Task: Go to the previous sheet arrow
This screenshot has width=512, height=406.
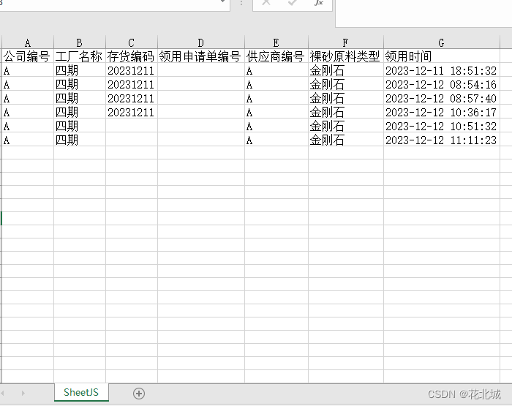Action: click(x=3, y=393)
